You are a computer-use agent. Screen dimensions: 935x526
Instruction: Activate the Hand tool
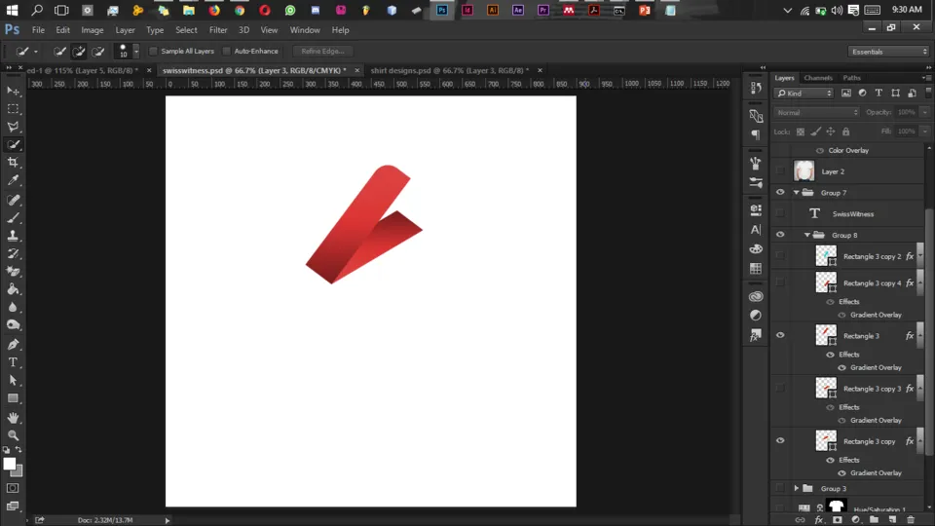(14, 418)
